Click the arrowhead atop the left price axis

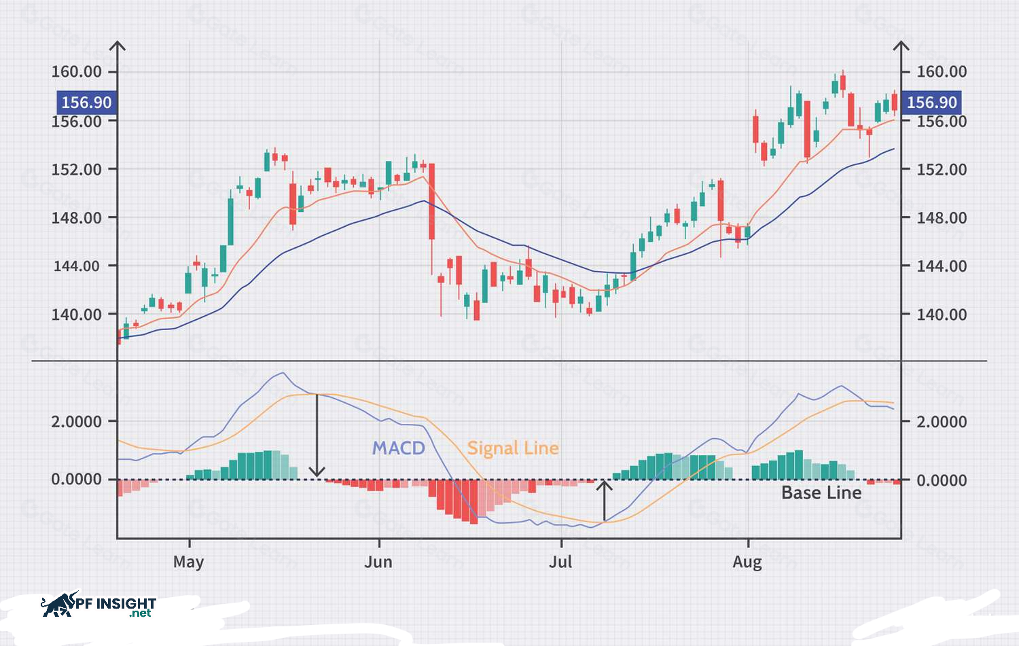click(x=118, y=47)
